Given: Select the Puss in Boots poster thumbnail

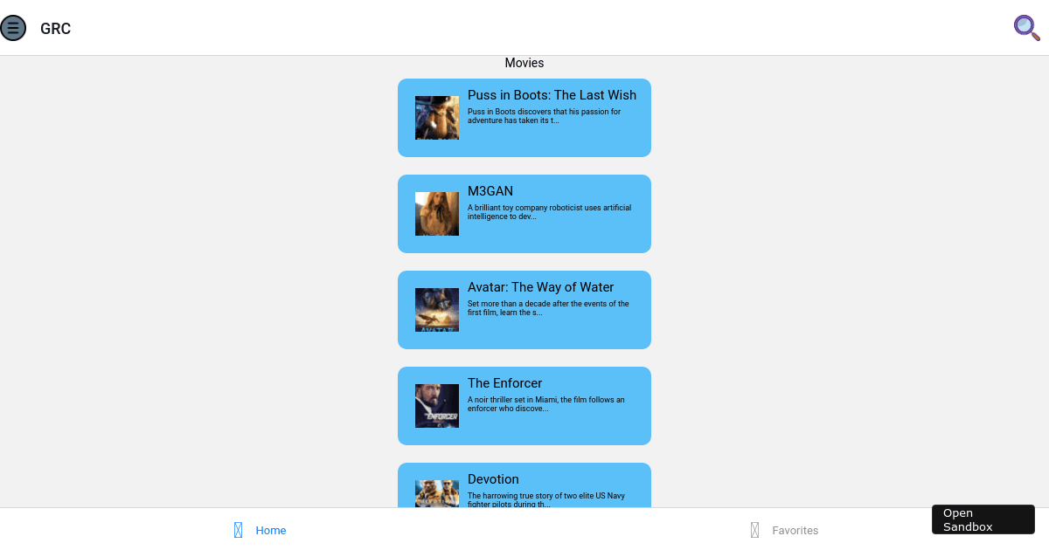Looking at the screenshot, I should coord(436,118).
